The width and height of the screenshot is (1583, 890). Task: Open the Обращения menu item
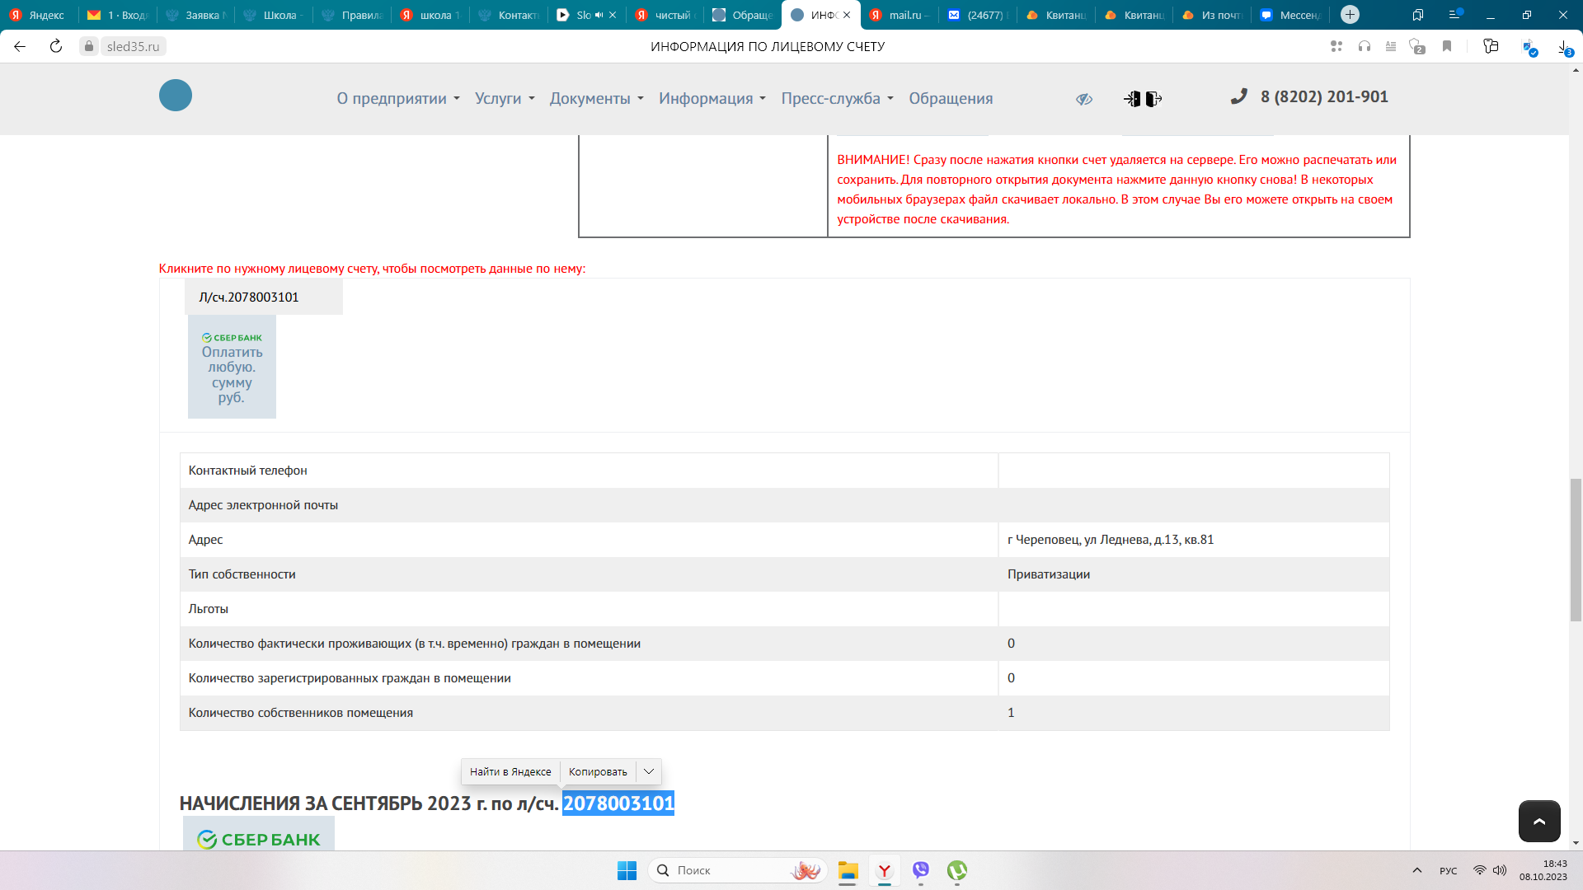pos(951,99)
